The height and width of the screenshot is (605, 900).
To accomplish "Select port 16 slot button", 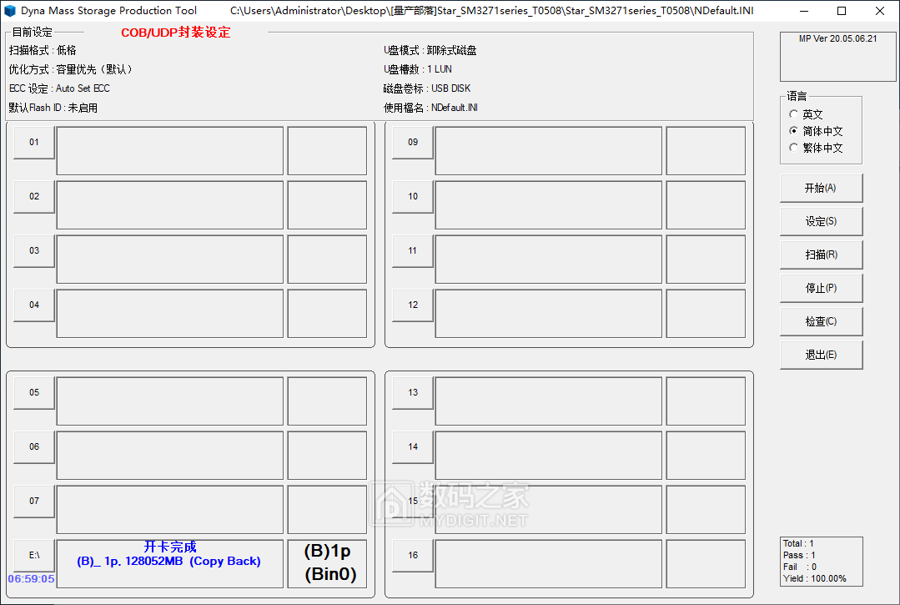I will coord(413,556).
